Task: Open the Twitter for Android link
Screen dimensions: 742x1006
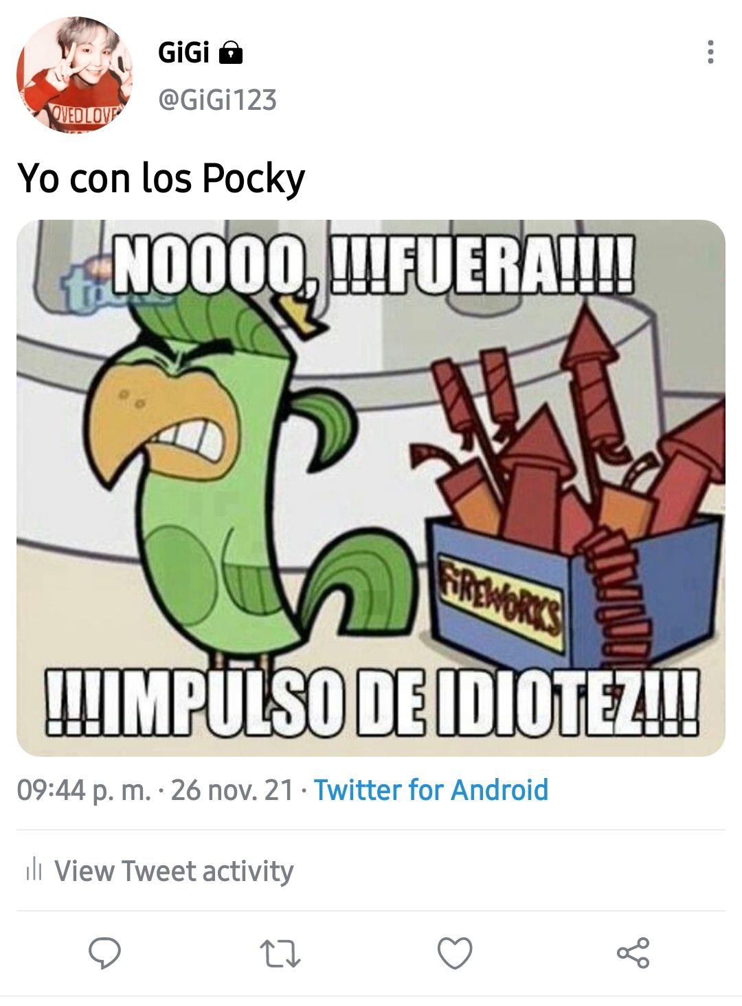Action: click(x=431, y=790)
